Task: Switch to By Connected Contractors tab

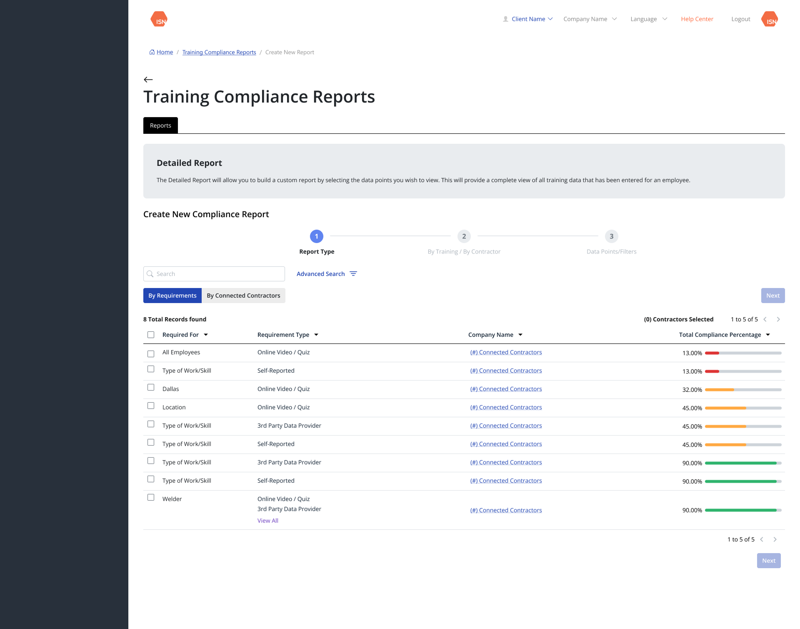Action: [x=243, y=296]
